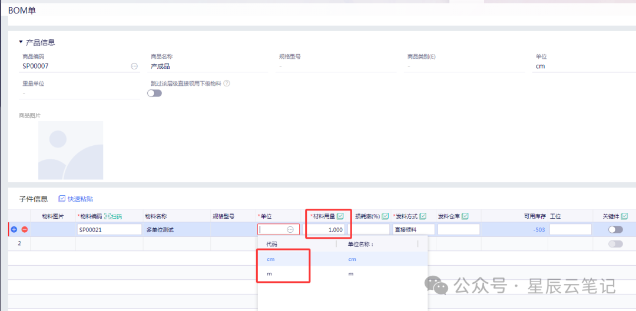This screenshot has width=636, height=311.
Task: Click the 物料名称 cell 多单位测试
Action: (x=160, y=230)
